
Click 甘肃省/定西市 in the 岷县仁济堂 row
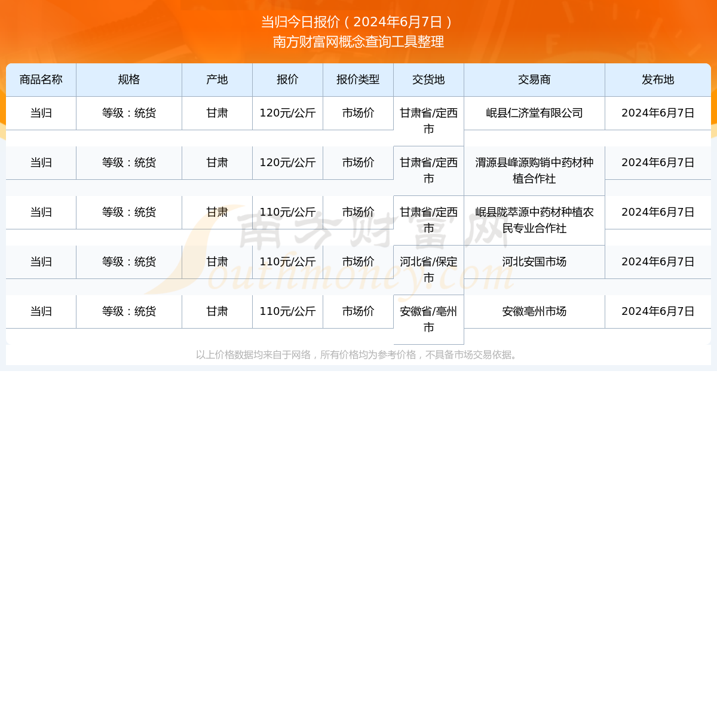(428, 121)
